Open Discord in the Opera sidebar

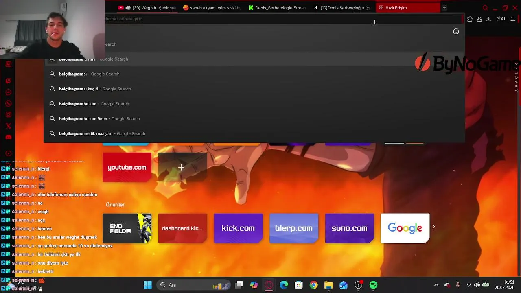click(x=8, y=137)
